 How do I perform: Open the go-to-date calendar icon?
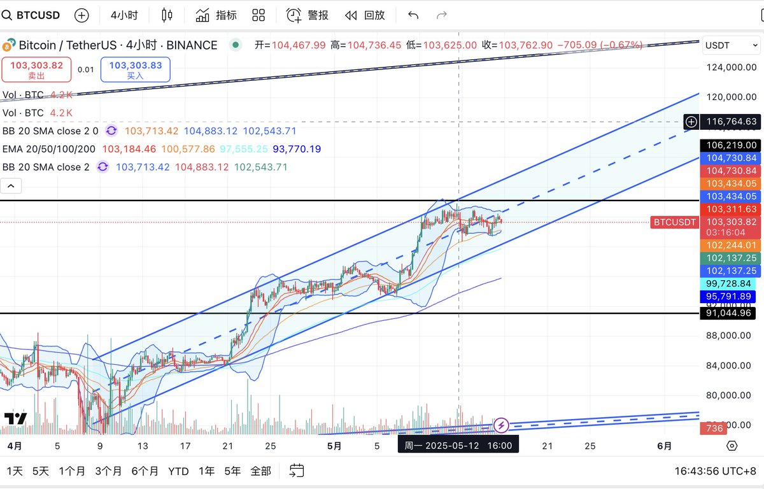point(296,471)
